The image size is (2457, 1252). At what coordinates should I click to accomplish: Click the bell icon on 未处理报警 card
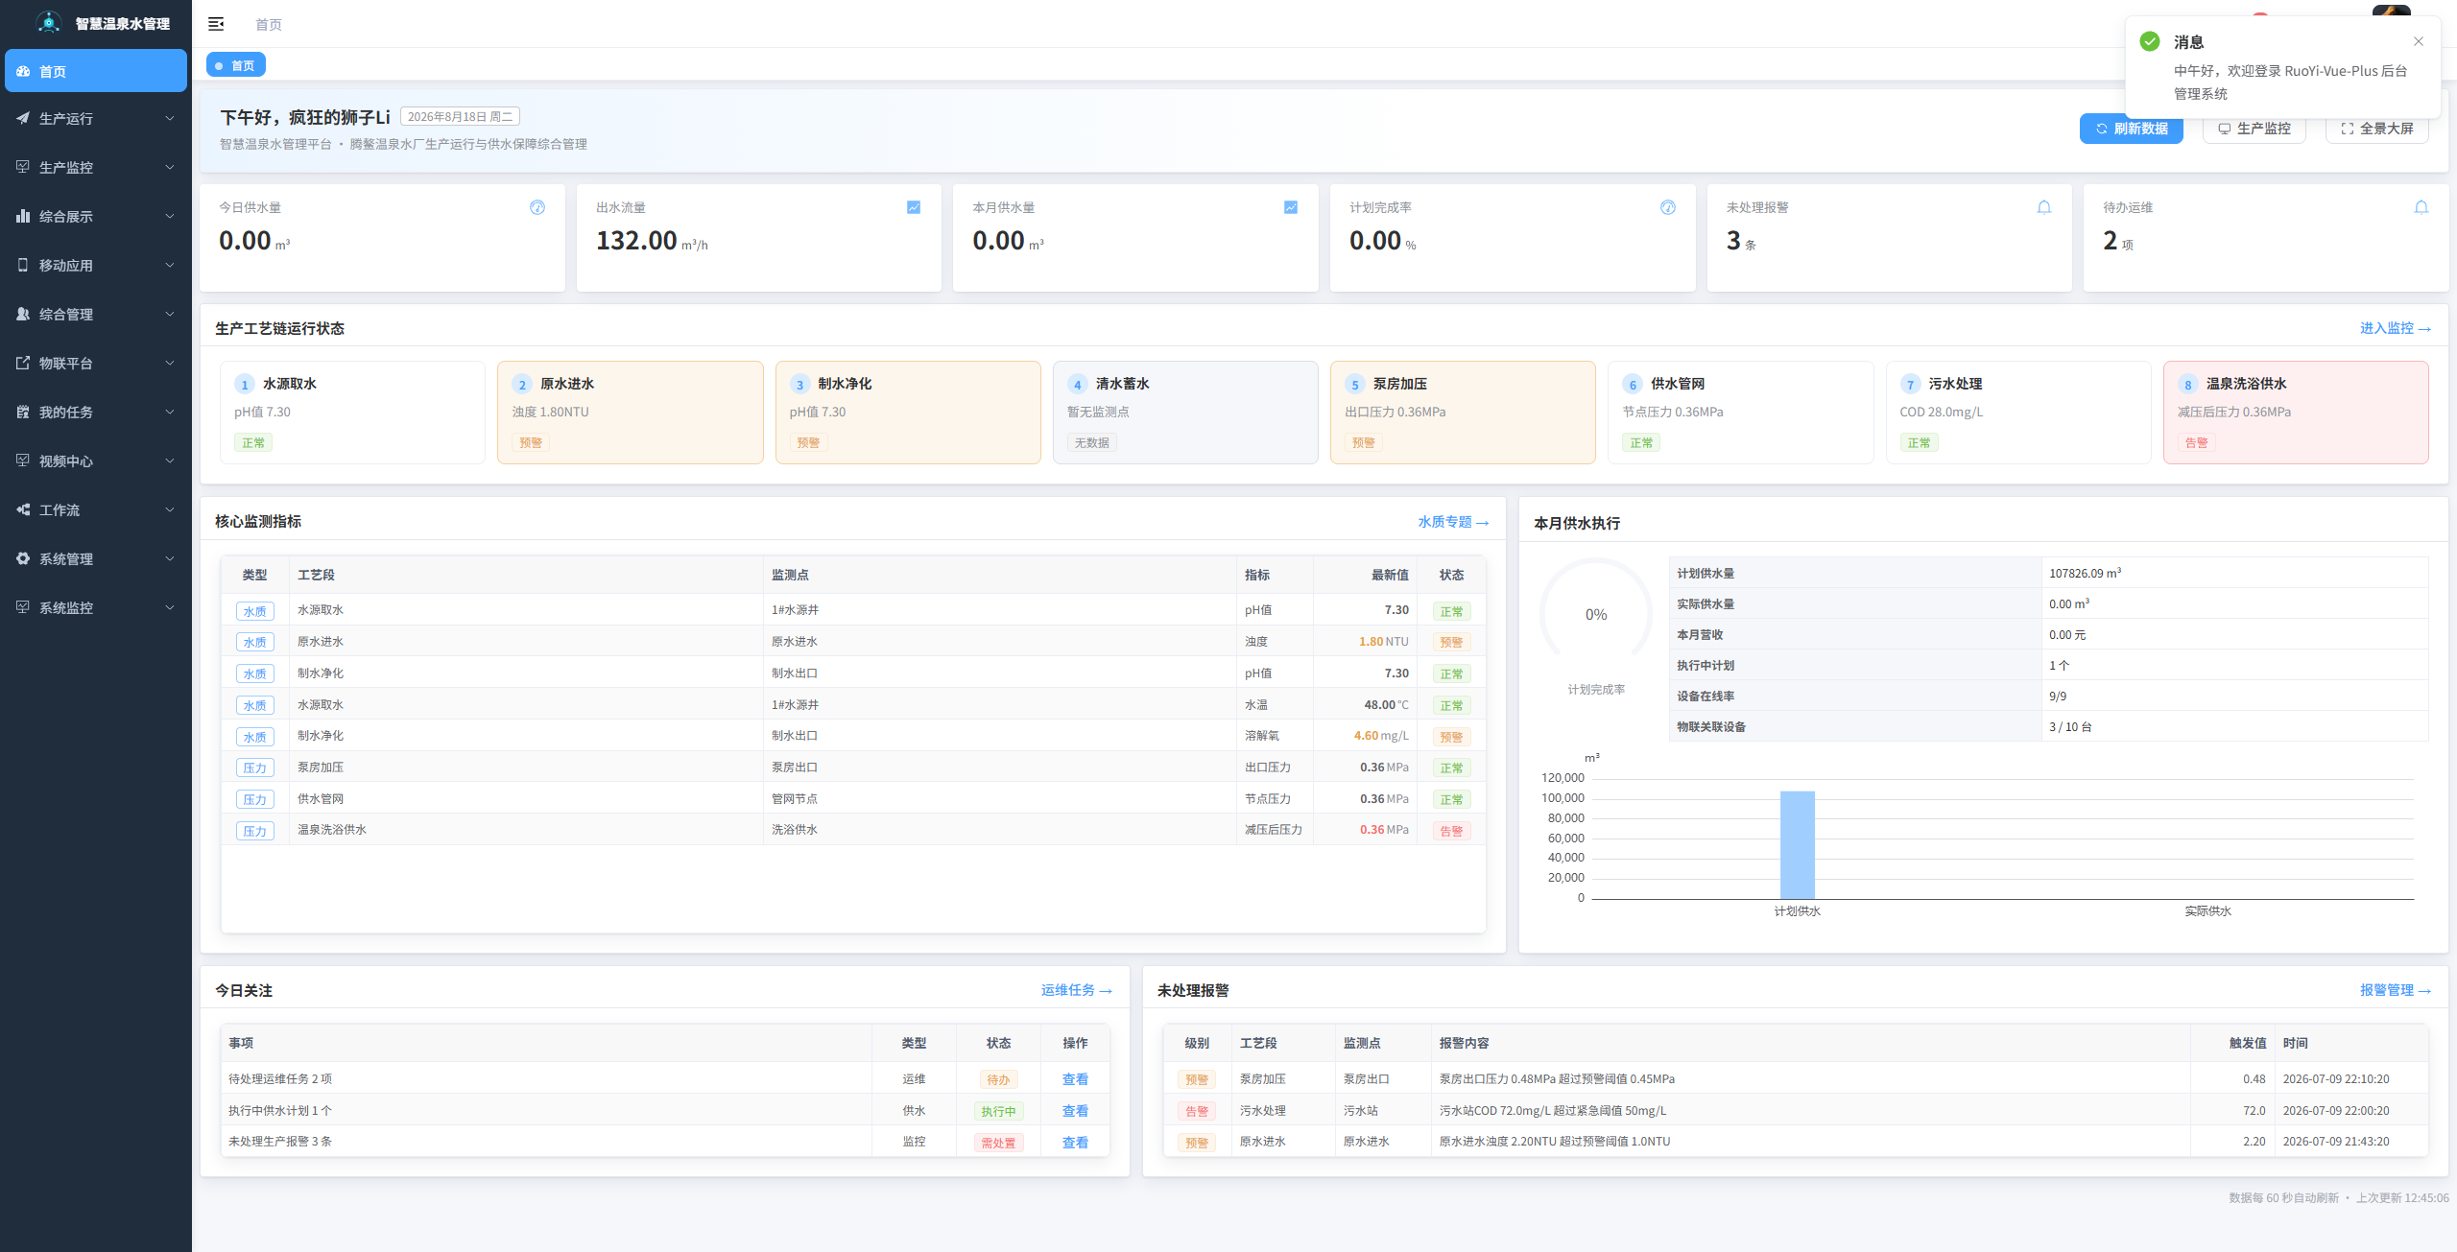(2044, 207)
